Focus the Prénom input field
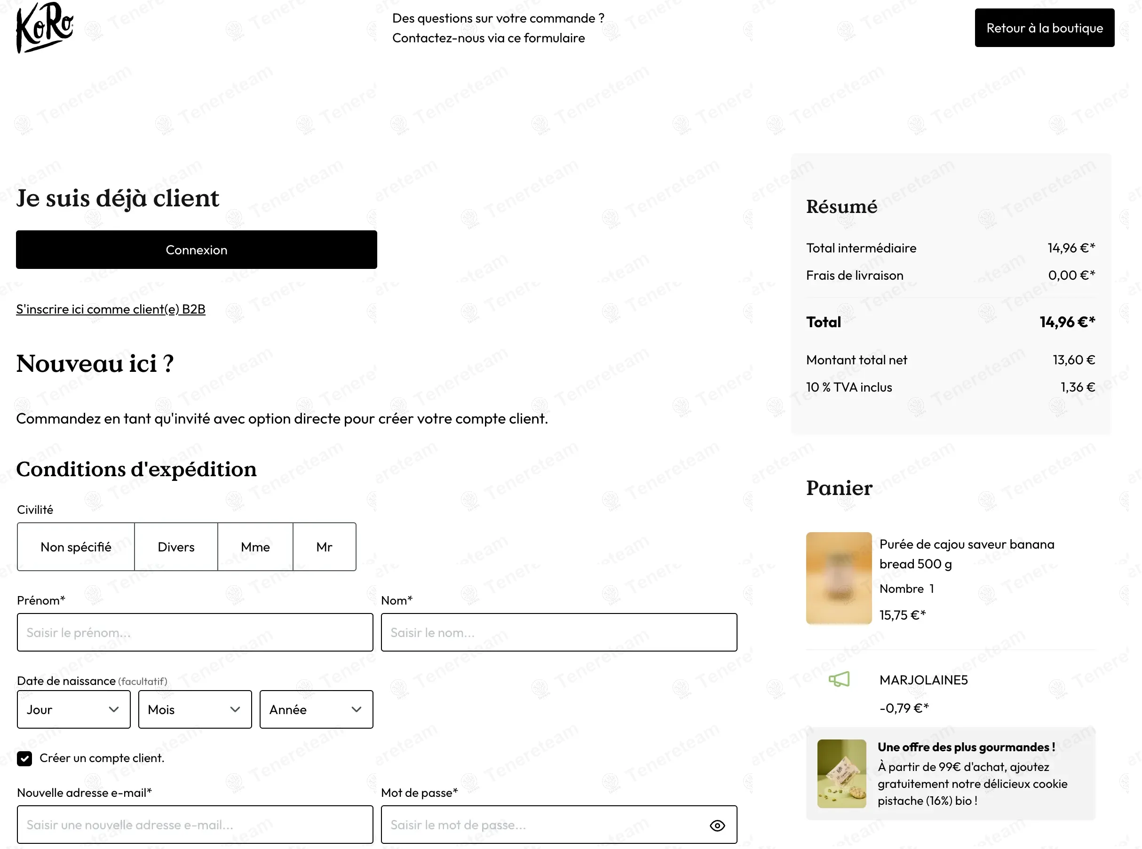The image size is (1142, 849). 195,632
